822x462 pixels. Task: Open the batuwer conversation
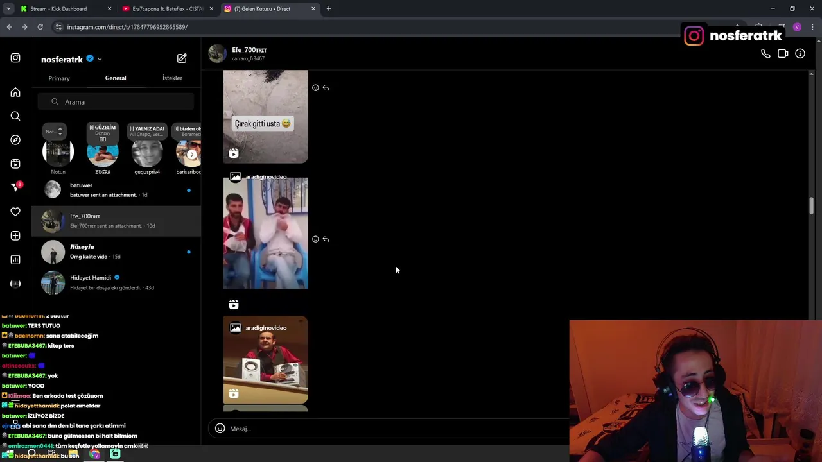(x=116, y=190)
